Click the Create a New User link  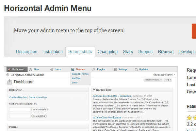pyautogui.click(x=38, y=97)
